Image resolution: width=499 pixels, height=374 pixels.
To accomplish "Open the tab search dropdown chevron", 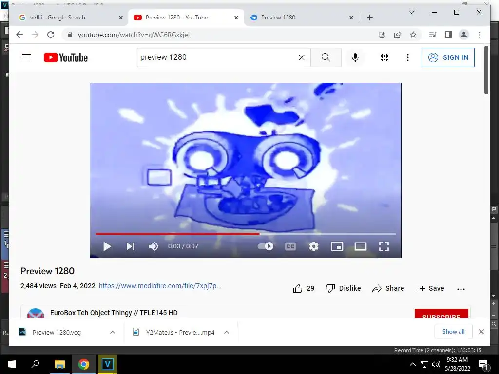I will [x=411, y=12].
